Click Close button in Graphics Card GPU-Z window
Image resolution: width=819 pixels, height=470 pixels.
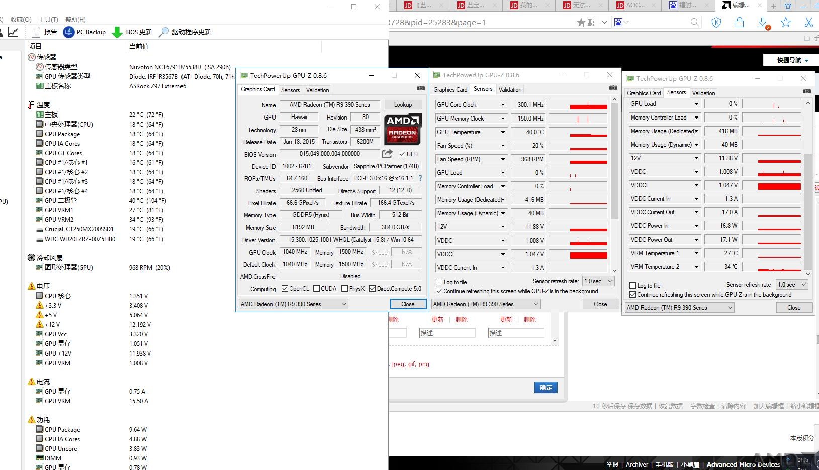point(408,304)
